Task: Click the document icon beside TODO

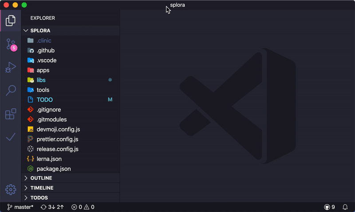Action: [x=30, y=100]
